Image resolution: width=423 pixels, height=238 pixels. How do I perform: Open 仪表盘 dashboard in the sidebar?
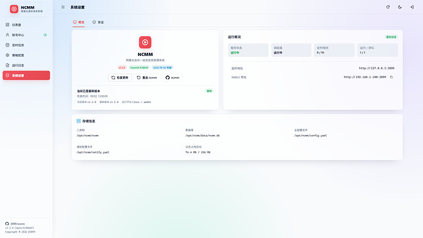click(x=26, y=25)
